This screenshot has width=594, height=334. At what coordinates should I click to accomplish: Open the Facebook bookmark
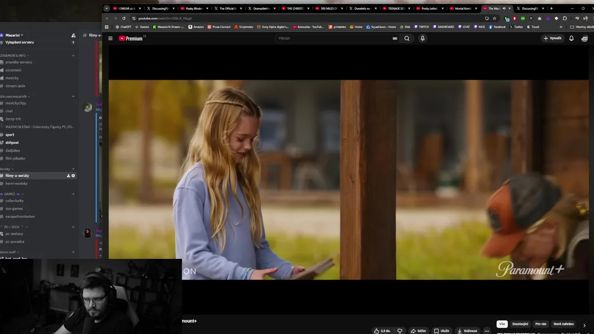click(497, 27)
